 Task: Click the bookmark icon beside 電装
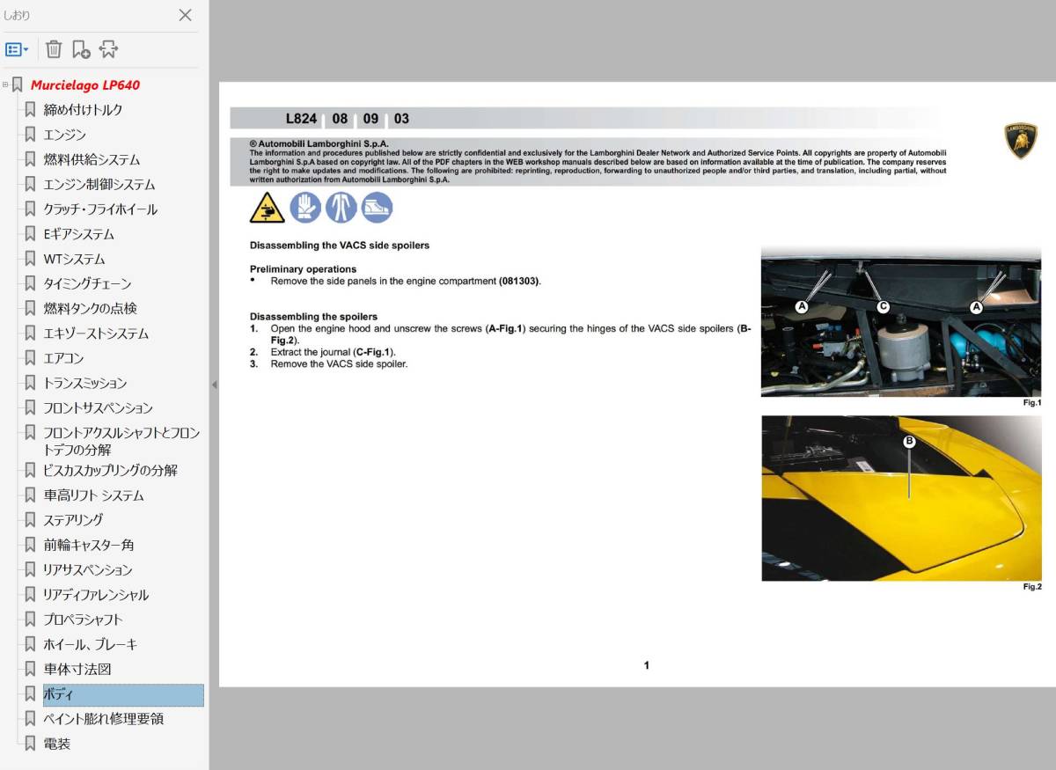[x=30, y=744]
